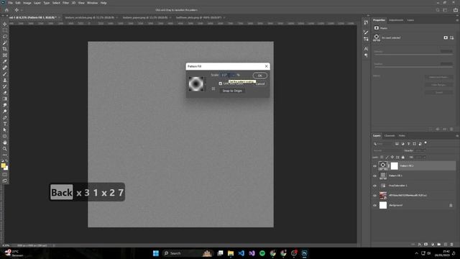Hide the Pattern Fill 2 layer
This screenshot has height=259, width=460.
click(x=374, y=166)
